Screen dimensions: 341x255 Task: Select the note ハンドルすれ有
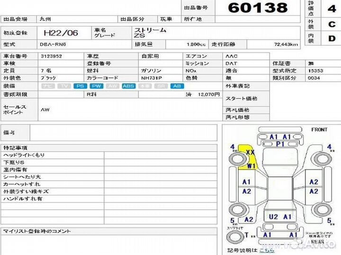23,199
